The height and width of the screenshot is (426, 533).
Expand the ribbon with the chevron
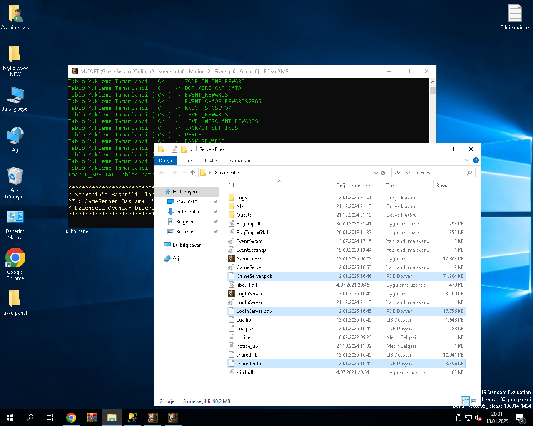[467, 160]
